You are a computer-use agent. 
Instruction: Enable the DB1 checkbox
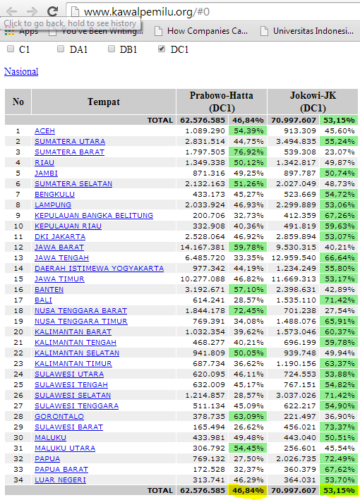click(111, 49)
